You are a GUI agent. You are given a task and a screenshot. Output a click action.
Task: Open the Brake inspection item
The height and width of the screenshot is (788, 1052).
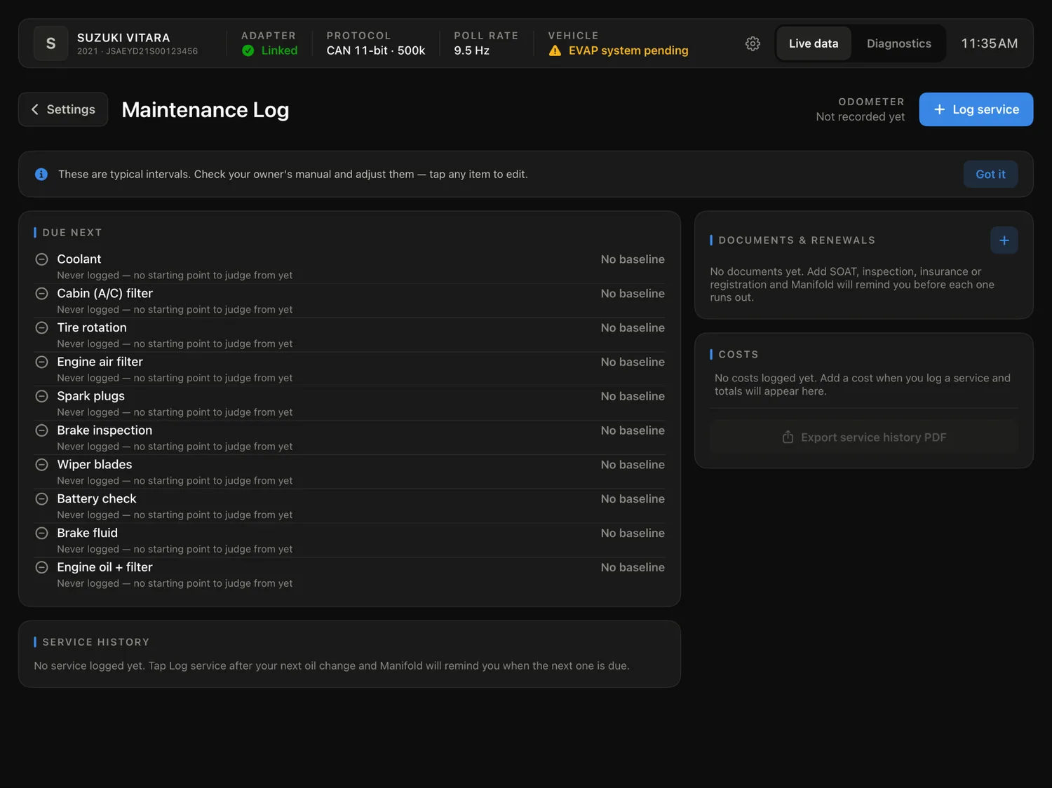pos(350,437)
